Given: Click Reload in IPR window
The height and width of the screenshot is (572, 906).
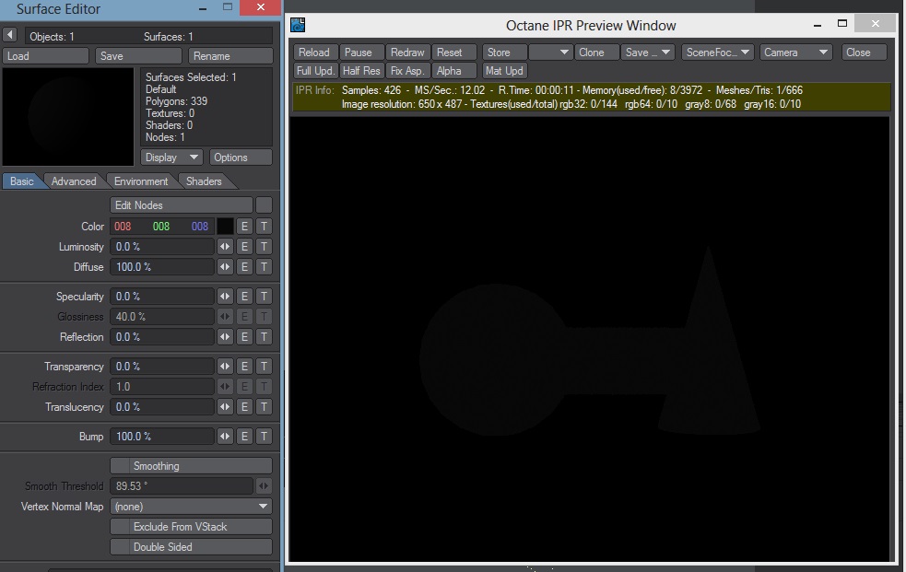Looking at the screenshot, I should (315, 52).
